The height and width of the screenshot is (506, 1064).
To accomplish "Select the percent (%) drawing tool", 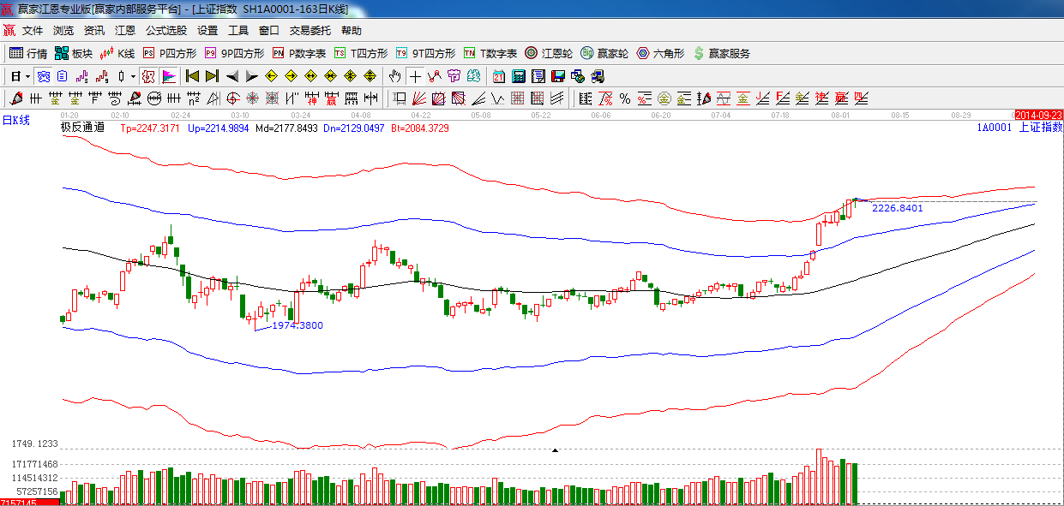I will (x=624, y=98).
